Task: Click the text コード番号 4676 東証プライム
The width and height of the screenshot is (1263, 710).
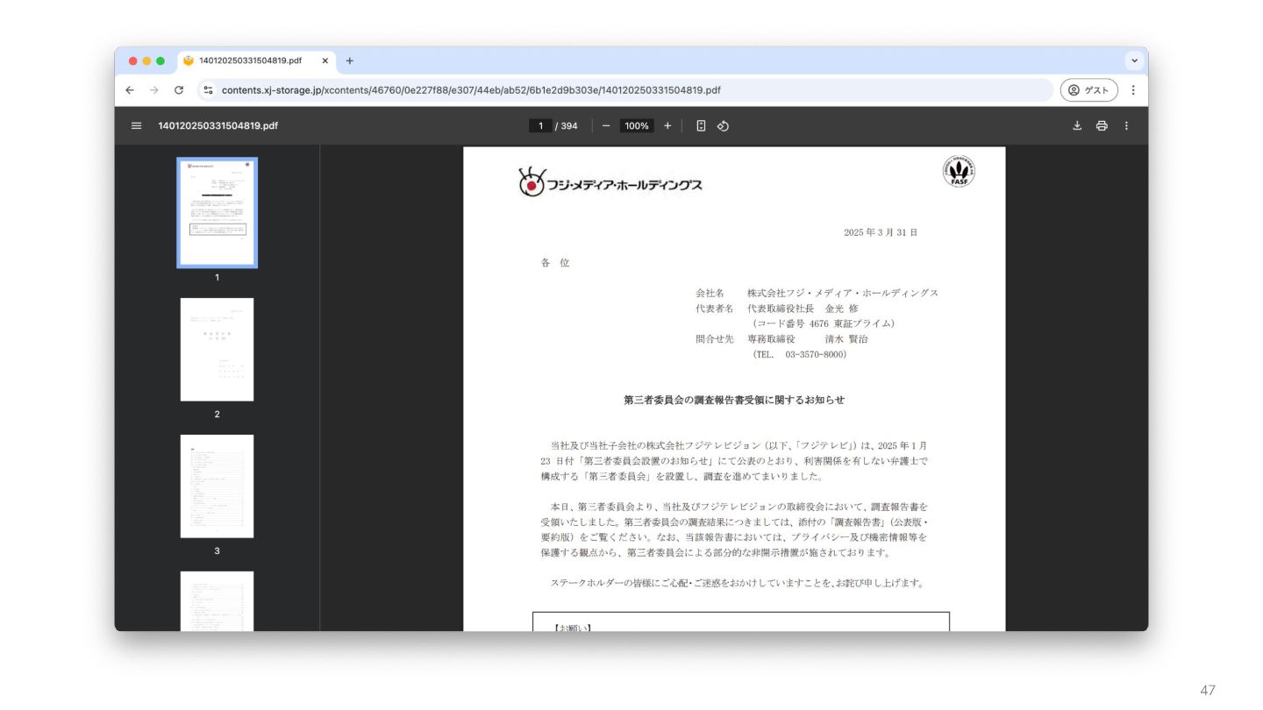Action: 824,323
